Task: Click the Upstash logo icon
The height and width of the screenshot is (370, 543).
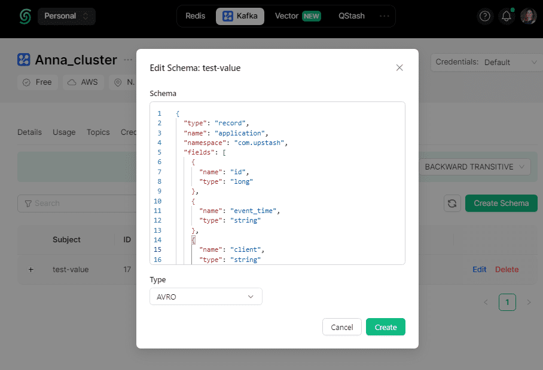Action: coord(25,16)
